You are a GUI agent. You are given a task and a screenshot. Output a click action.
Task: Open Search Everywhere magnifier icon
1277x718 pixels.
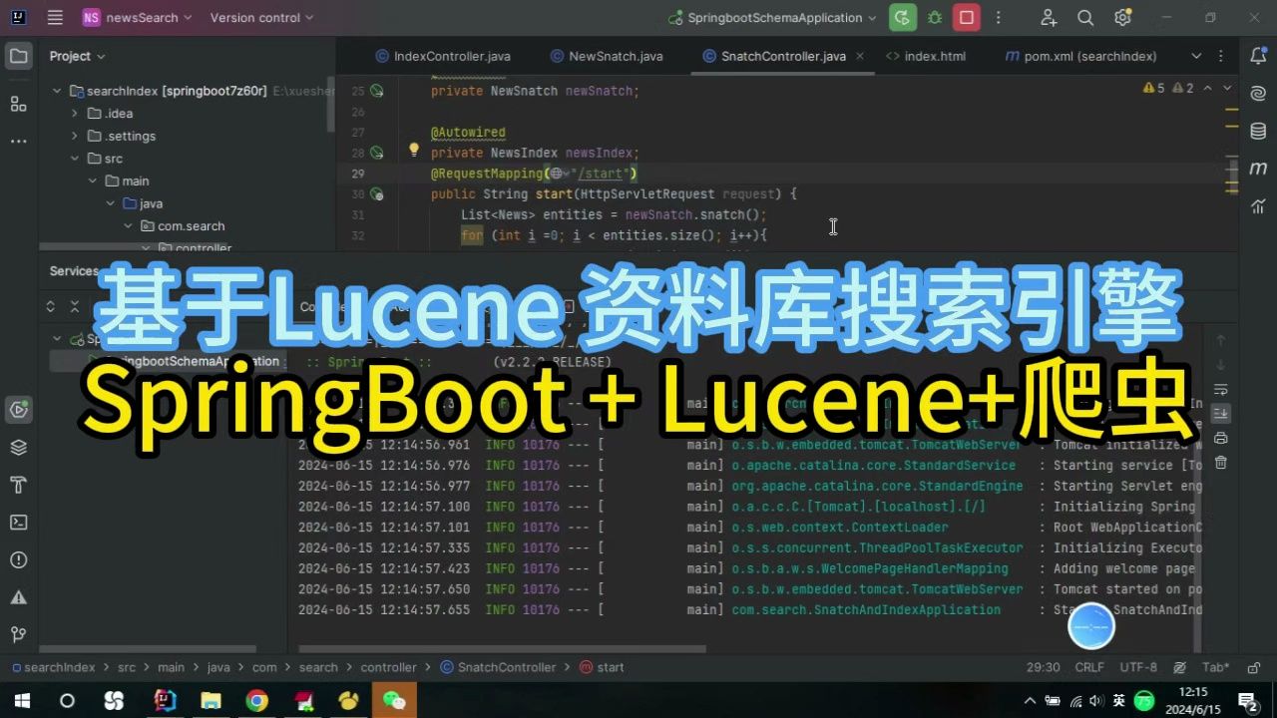click(x=1085, y=17)
